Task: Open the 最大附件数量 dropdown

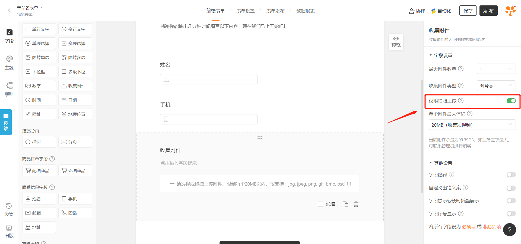Action: 496,69
